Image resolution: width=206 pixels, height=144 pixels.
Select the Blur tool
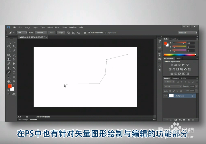point(9,68)
